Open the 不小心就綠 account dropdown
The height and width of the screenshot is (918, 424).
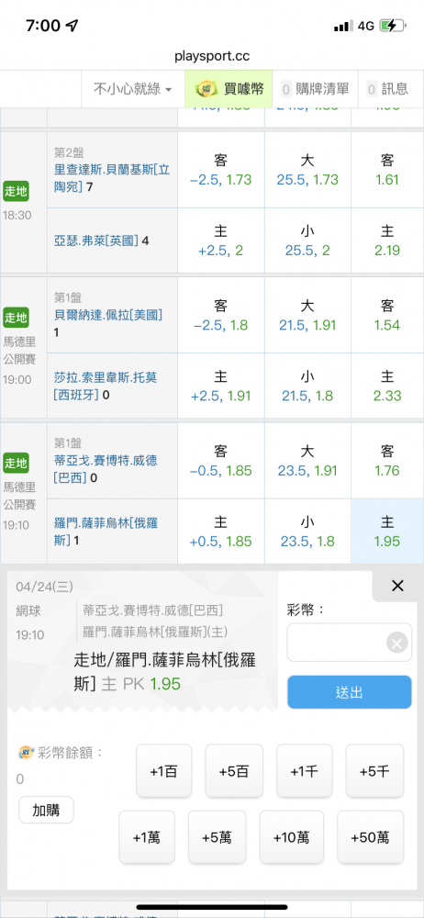click(133, 89)
